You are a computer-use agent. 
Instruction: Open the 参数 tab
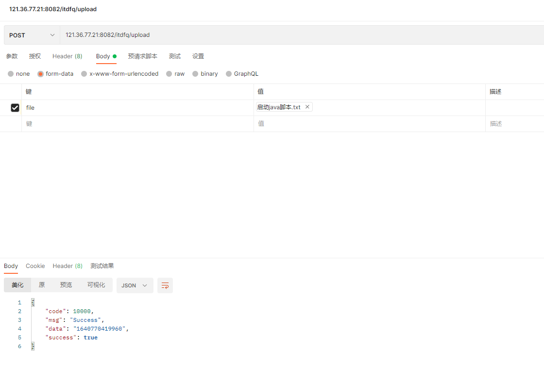point(12,56)
